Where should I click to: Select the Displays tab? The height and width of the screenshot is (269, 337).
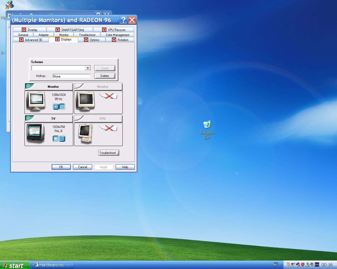tap(63, 39)
